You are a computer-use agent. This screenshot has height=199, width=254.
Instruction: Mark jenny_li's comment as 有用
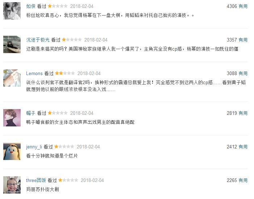coord(243,147)
